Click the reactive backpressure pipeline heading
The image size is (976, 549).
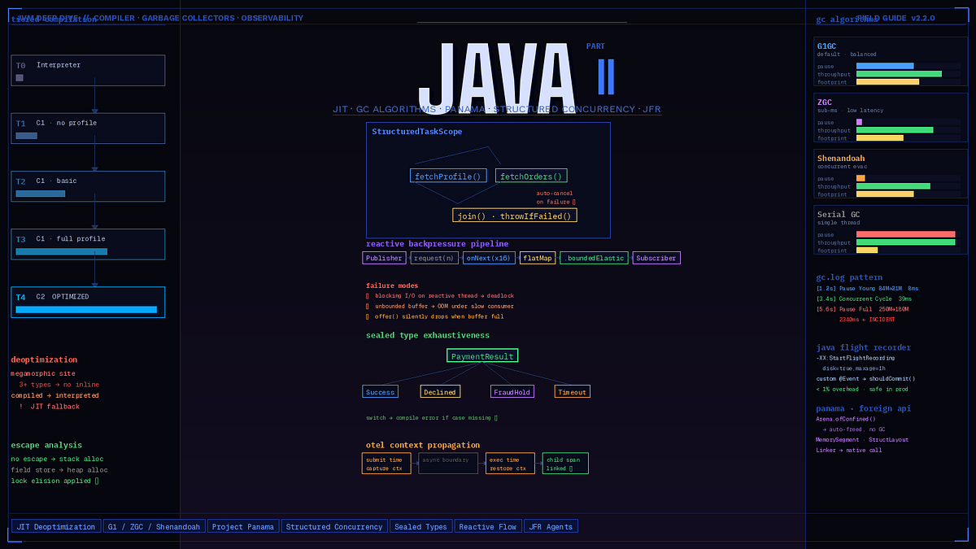pos(437,243)
